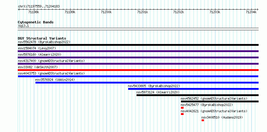Open the nsv5976160 (Almarri2020) label

click(x=40, y=54)
